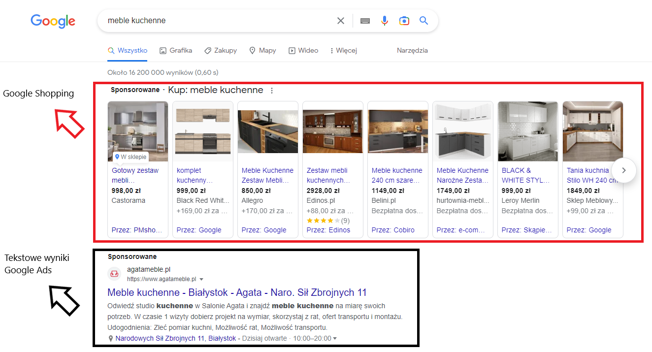The image size is (652, 352).
Task: Open three-dot menu beside Kup: meble kuchenne
Action: [272, 91]
